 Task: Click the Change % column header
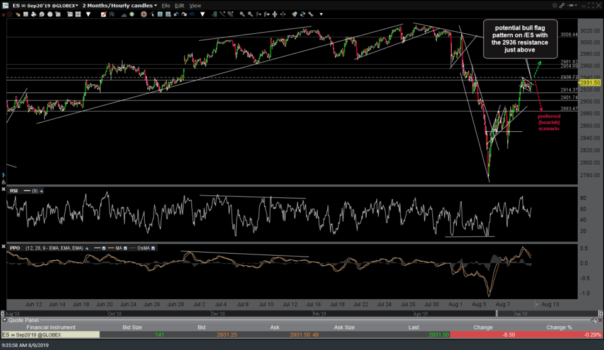[559, 327]
